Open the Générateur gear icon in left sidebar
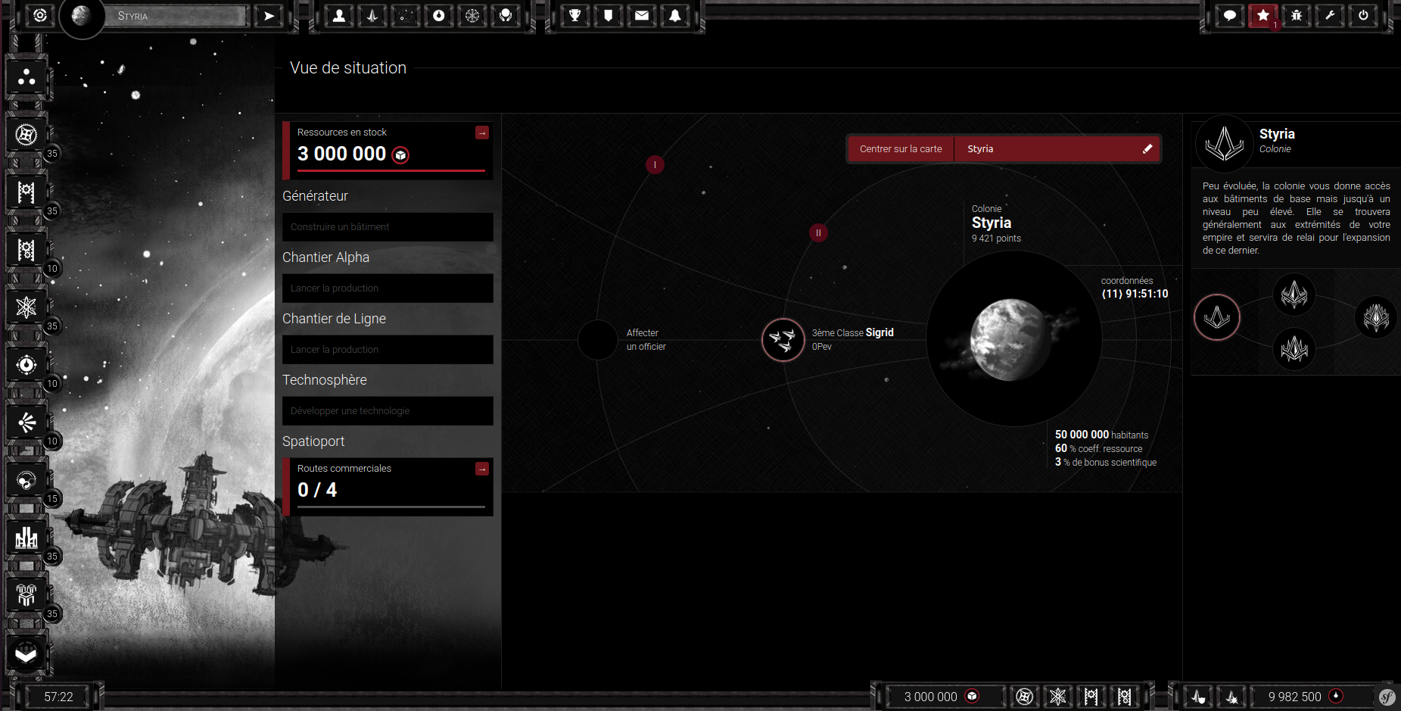Screen dimensions: 1401x711 (26, 135)
